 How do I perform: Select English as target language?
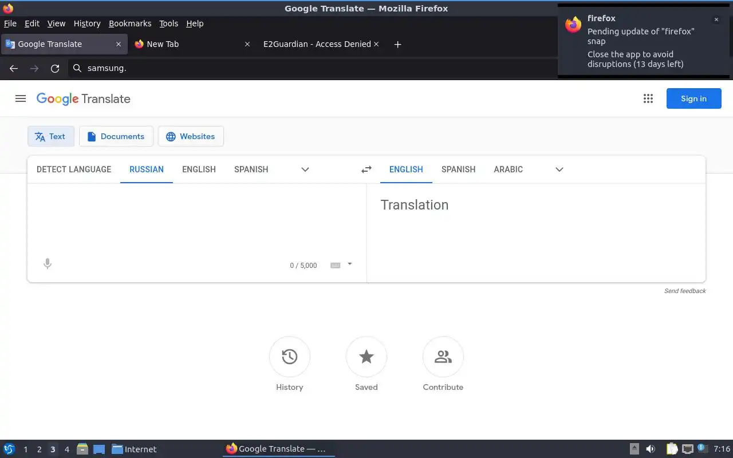click(406, 169)
